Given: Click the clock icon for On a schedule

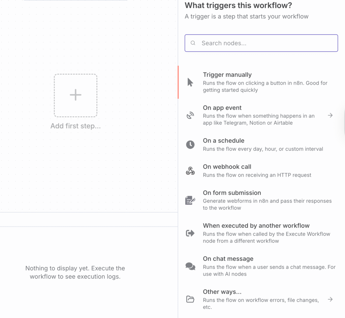Looking at the screenshot, I should [190, 145].
